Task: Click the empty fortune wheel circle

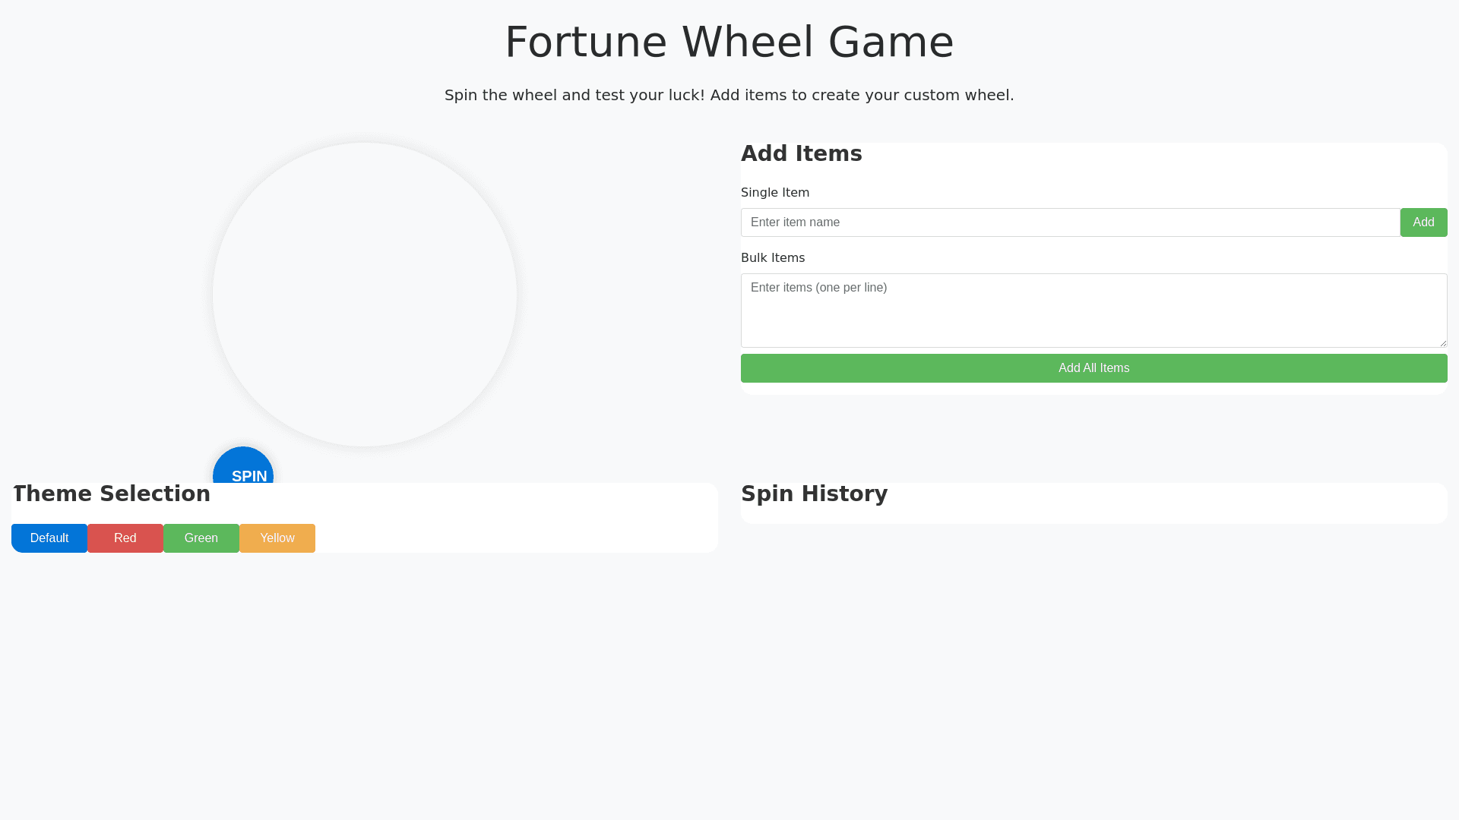Action: click(365, 295)
